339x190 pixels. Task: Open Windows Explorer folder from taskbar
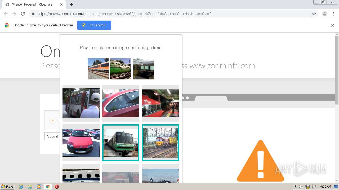pyautogui.click(x=30, y=187)
